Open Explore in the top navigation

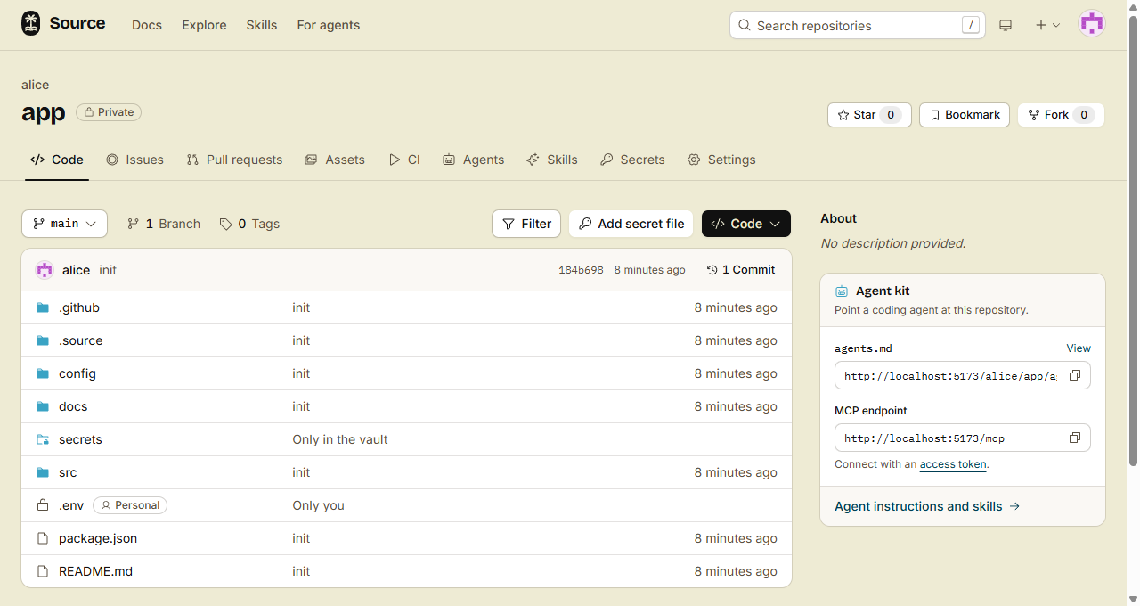(x=204, y=25)
